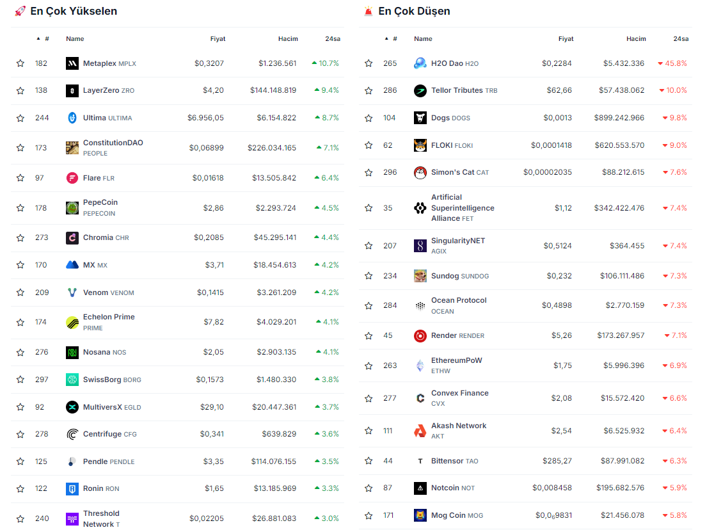The image size is (714, 530).
Task: Click the Ronin coin logo
Action: [x=72, y=489]
